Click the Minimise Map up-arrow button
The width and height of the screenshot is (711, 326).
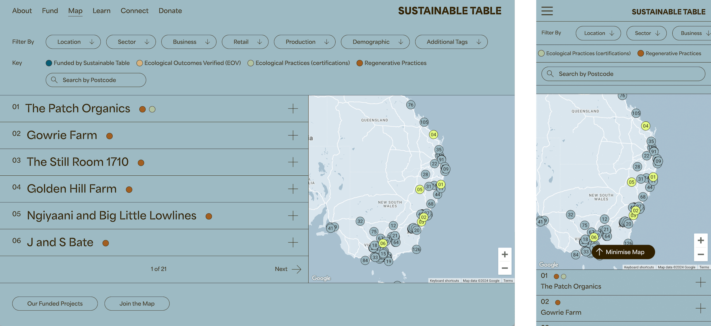[x=623, y=252]
